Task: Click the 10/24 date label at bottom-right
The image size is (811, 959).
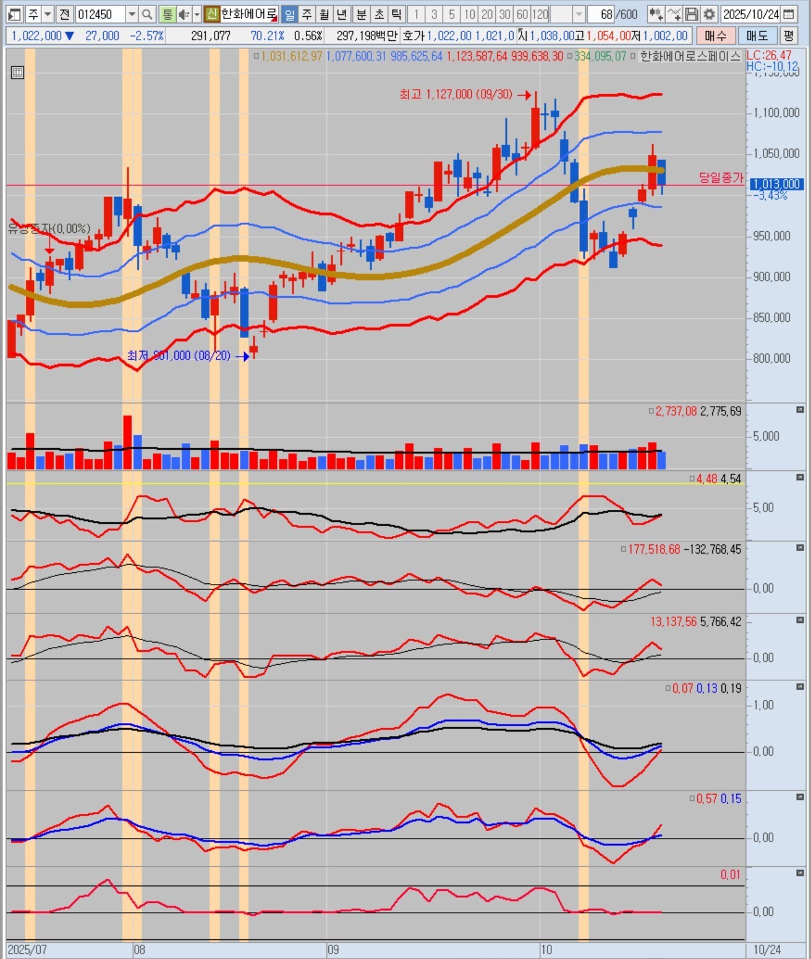Action: click(767, 949)
